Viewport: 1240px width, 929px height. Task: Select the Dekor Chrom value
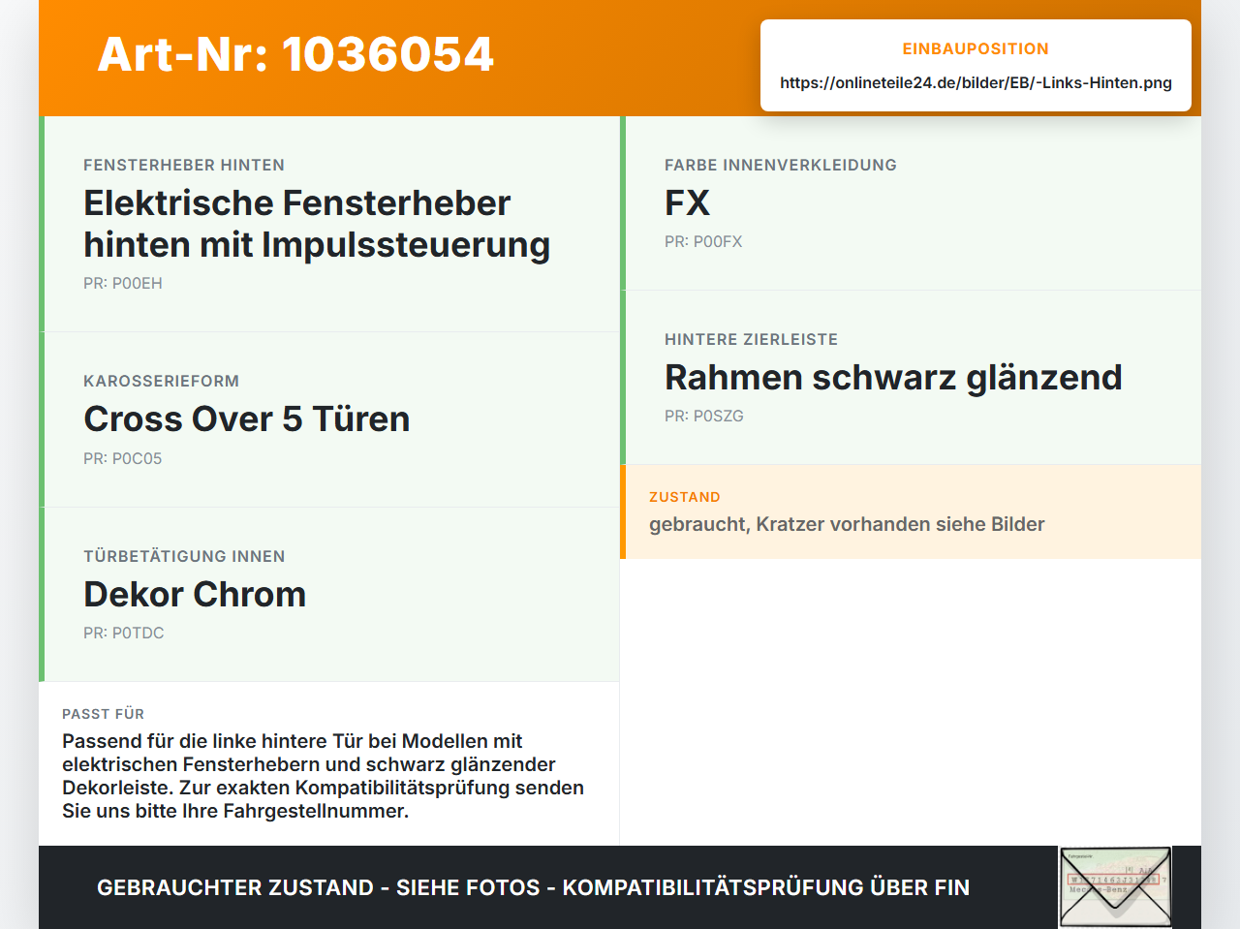[x=195, y=594]
